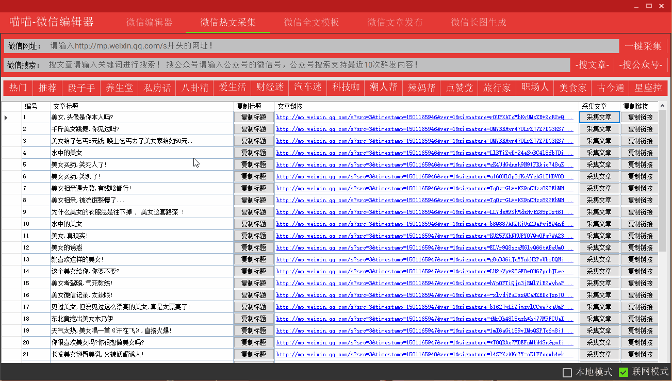Click 复制标题 for row 9
Viewport: 672px width, 381px height.
point(254,212)
